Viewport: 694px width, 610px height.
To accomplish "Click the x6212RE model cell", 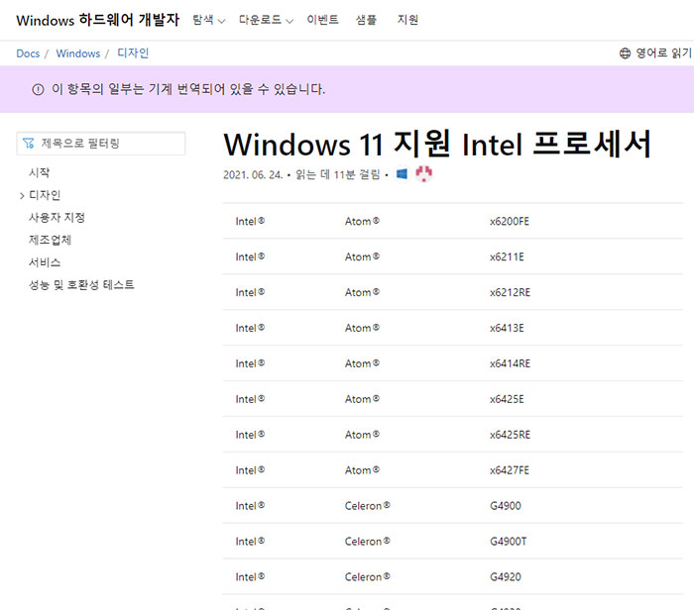I will (510, 292).
